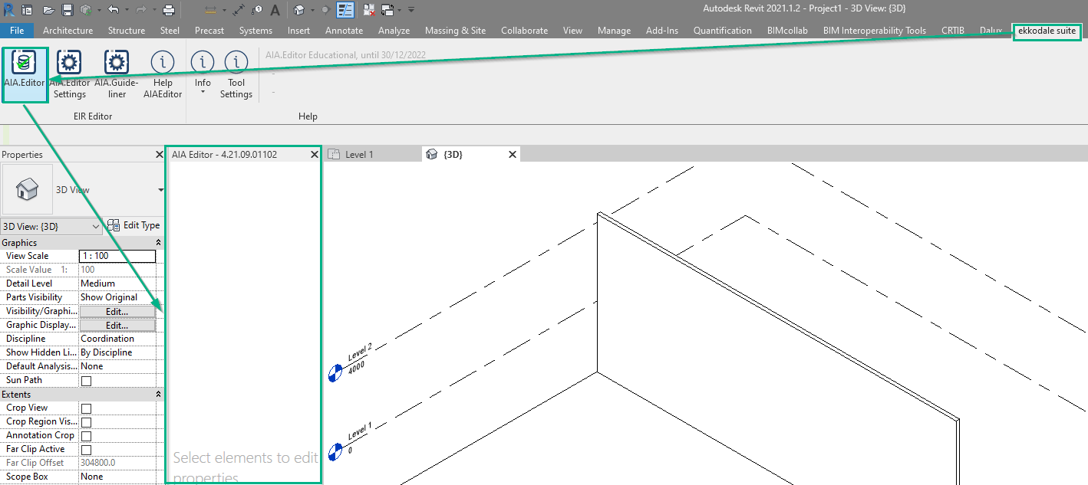
Task: Click the Tool Settings icon
Action: pyautogui.click(x=236, y=74)
